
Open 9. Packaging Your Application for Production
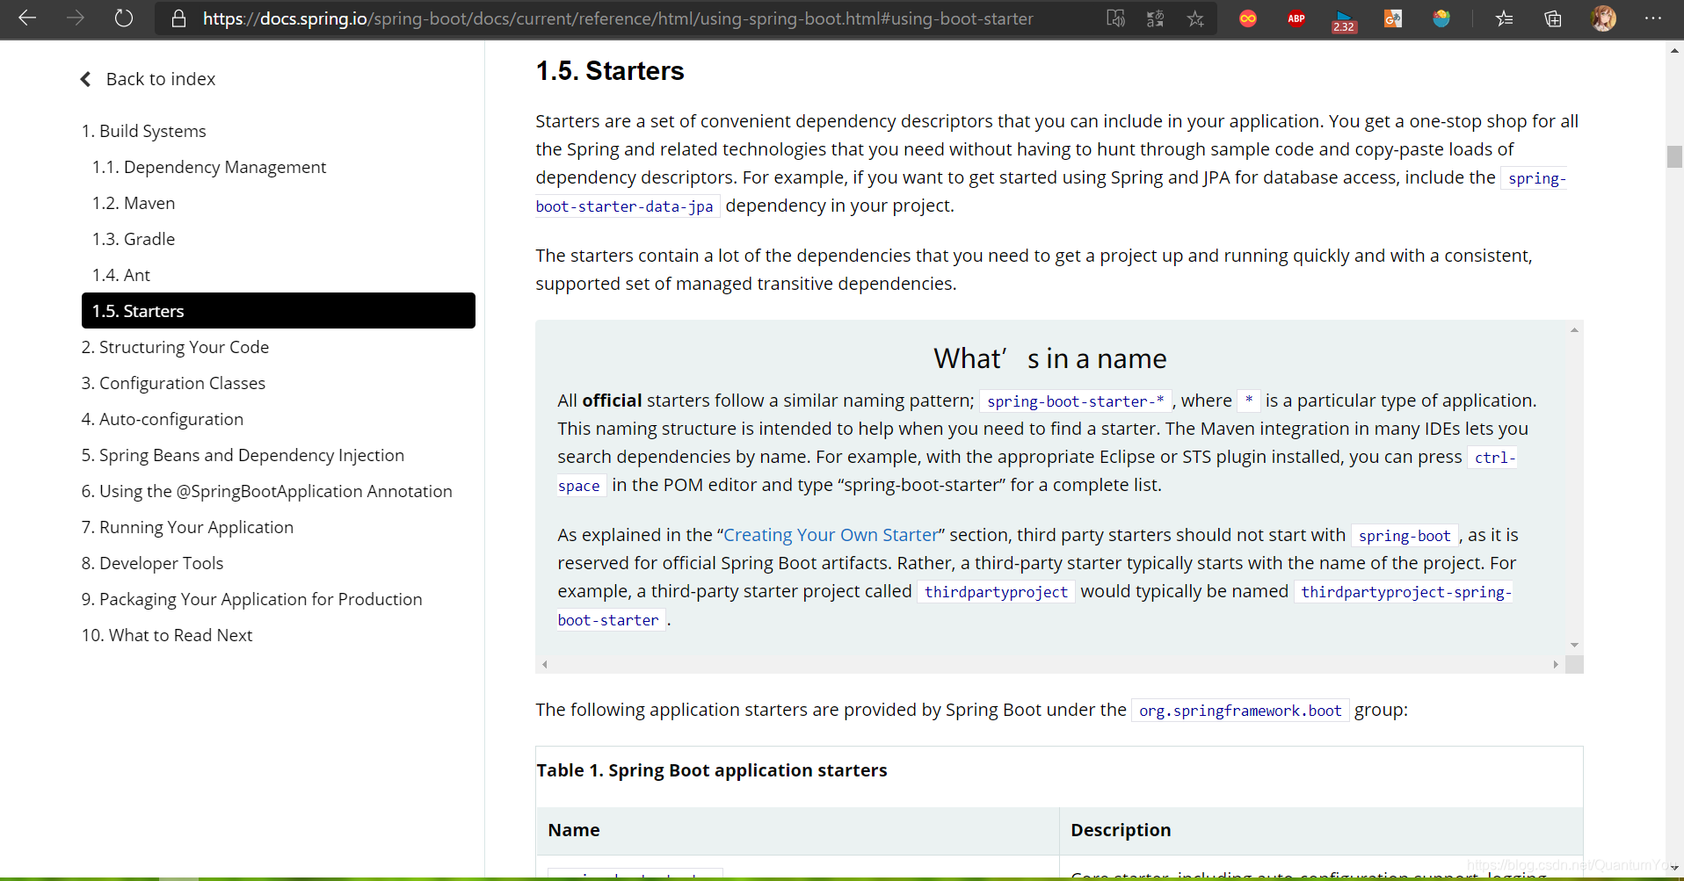(x=252, y=599)
